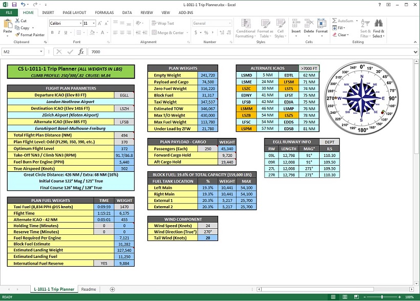Expand the formula bar

coord(415,52)
